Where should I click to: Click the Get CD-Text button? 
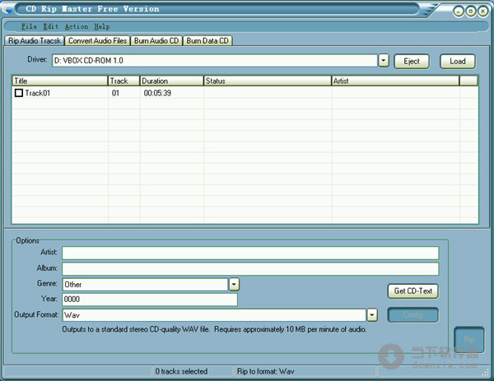click(413, 291)
